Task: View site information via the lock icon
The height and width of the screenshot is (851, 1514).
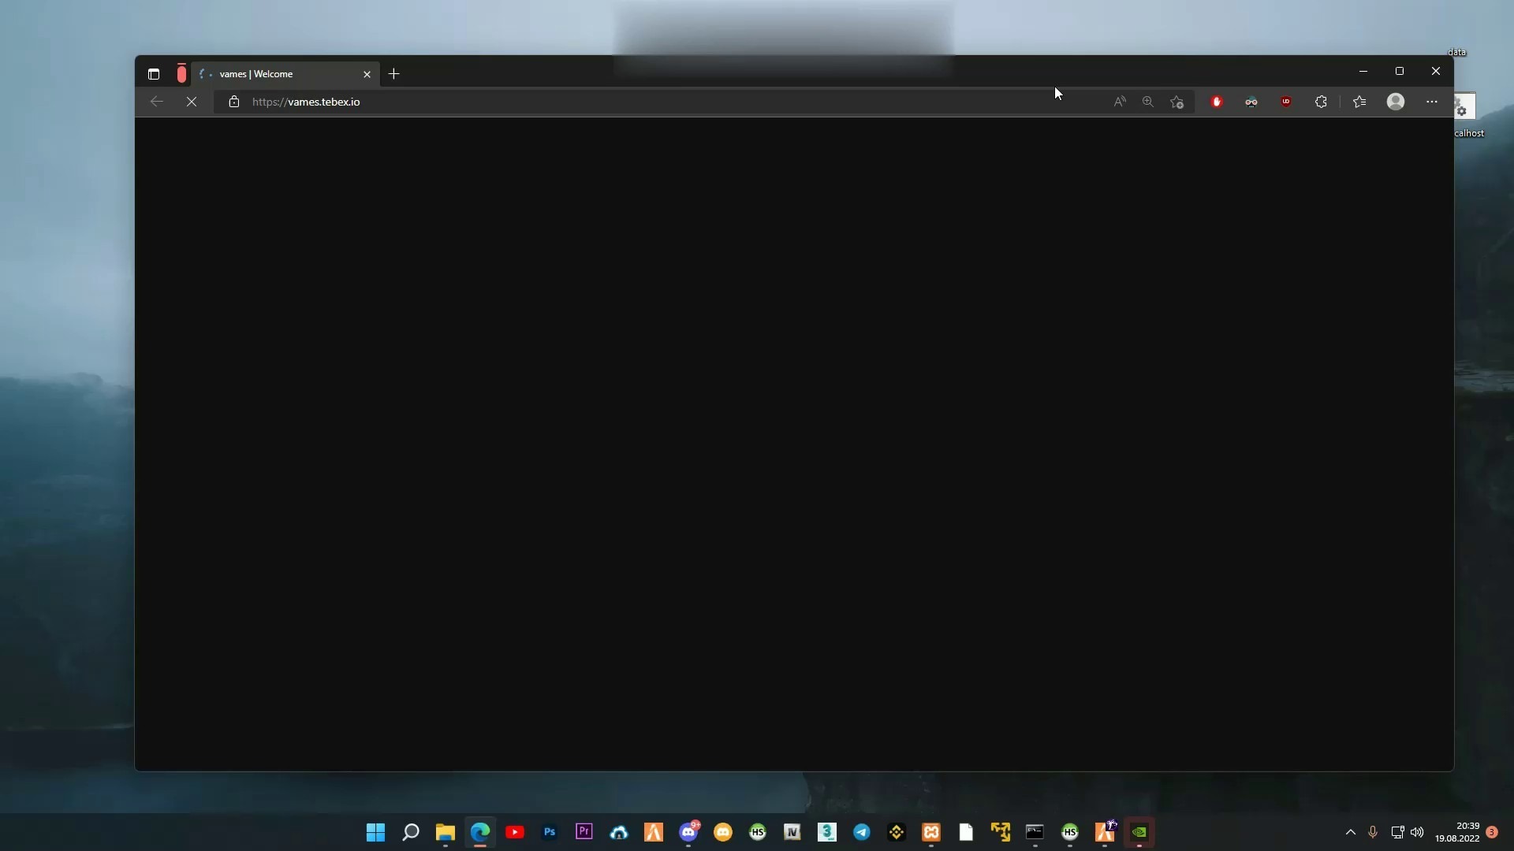Action: tap(233, 102)
